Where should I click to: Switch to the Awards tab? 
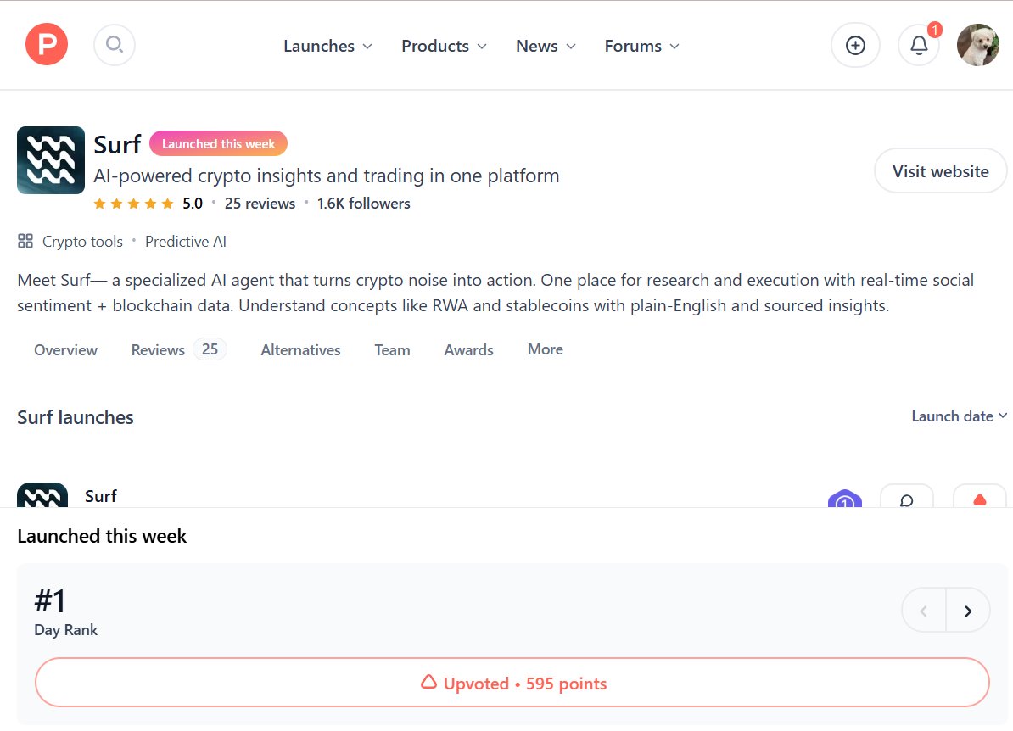[x=468, y=350]
